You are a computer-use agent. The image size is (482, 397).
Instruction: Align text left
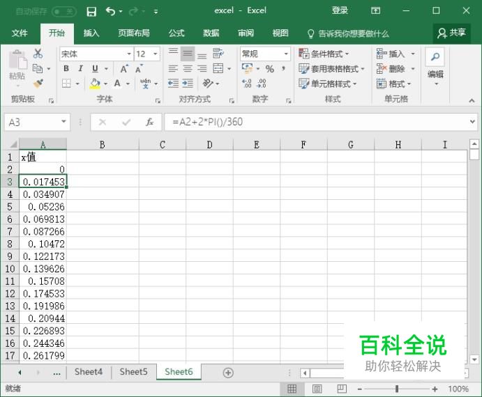tap(173, 68)
